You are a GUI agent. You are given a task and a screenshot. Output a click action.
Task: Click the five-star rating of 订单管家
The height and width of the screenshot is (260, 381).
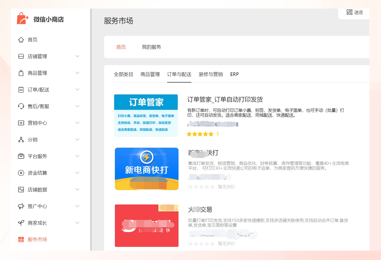pyautogui.click(x=199, y=134)
